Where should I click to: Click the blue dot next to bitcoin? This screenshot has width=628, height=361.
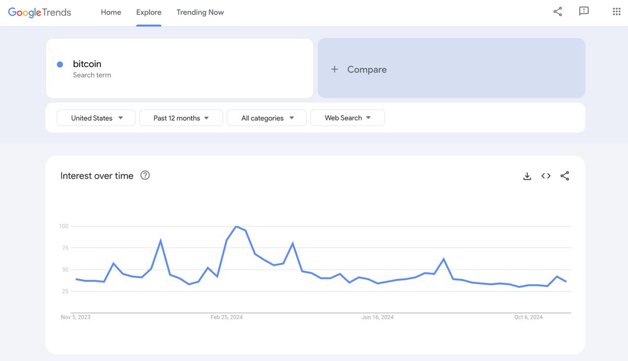(x=60, y=64)
